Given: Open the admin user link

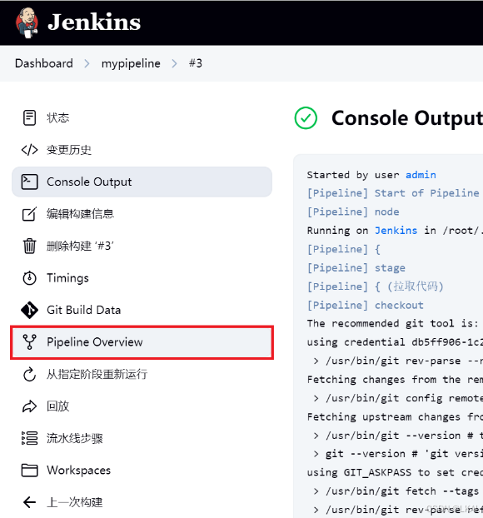Looking at the screenshot, I should [x=421, y=174].
